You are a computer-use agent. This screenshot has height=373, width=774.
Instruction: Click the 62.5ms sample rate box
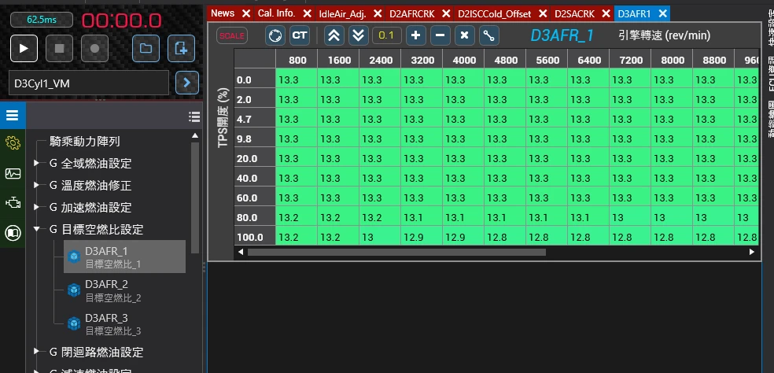click(x=42, y=20)
